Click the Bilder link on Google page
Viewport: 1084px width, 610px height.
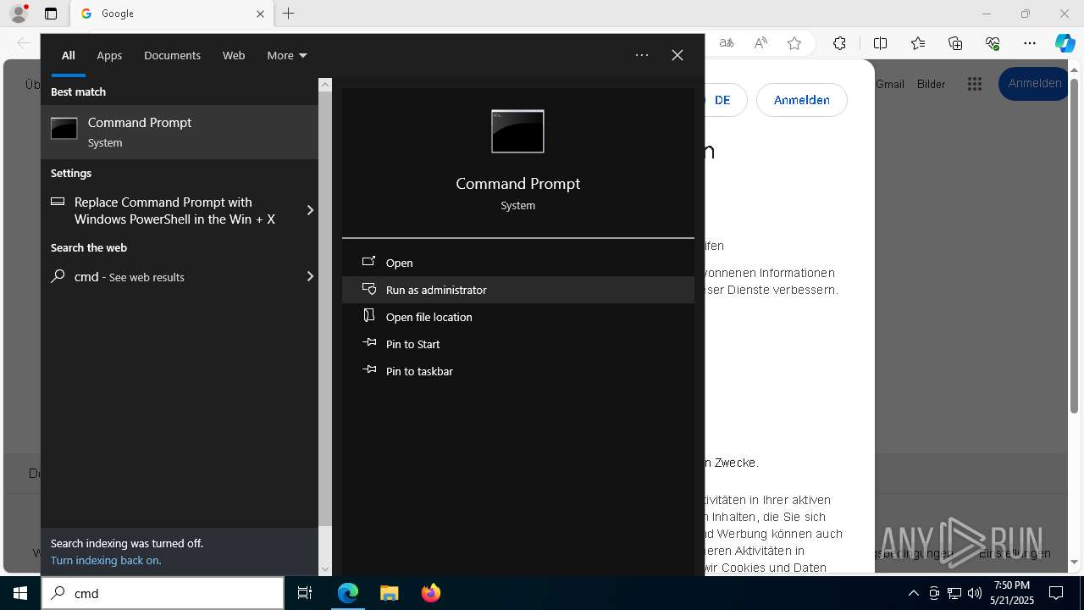[x=931, y=84]
